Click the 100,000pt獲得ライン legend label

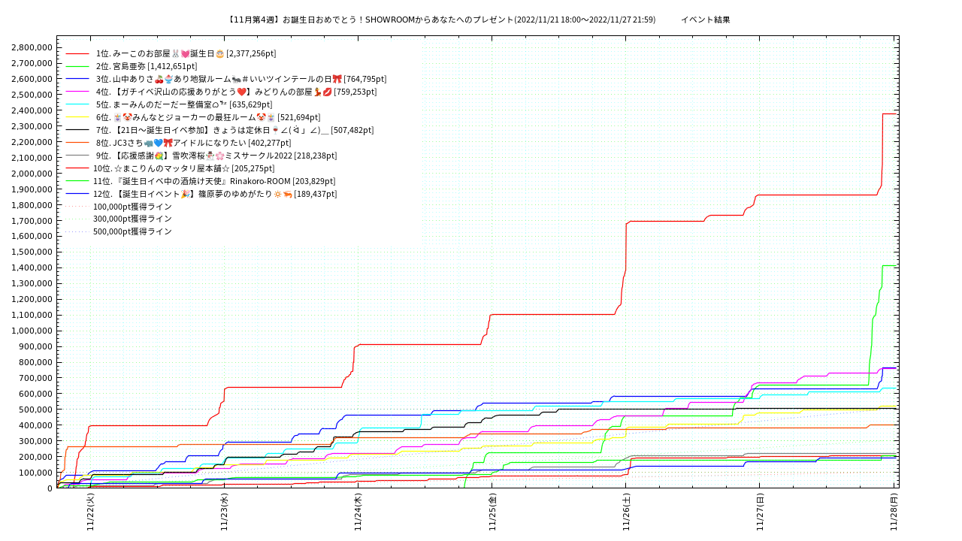point(132,207)
